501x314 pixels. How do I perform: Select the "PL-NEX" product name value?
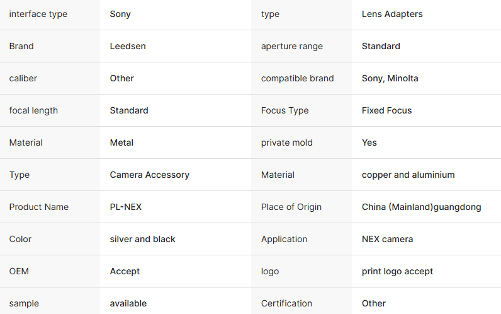pyautogui.click(x=126, y=207)
